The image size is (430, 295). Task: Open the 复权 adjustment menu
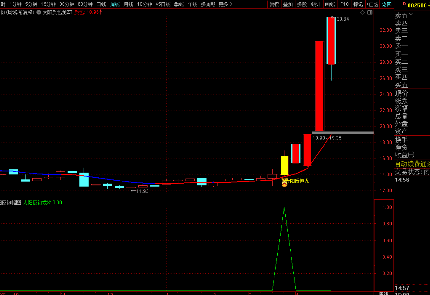(274, 4)
